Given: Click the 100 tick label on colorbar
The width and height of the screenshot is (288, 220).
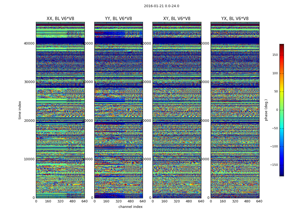Looking at the screenshot, I should pyautogui.click(x=275, y=73).
